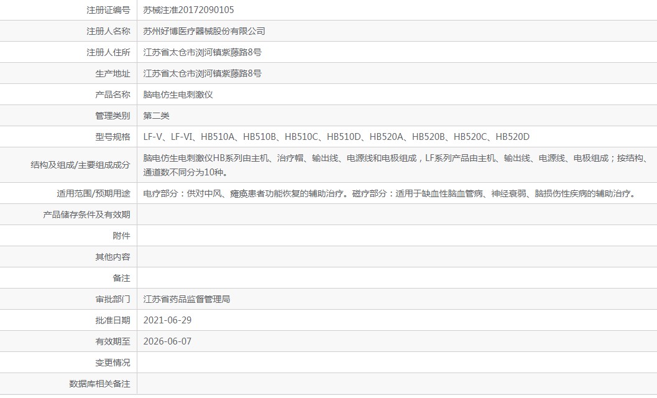
Task: Click the 注册人住所 label
Action: click(x=108, y=52)
